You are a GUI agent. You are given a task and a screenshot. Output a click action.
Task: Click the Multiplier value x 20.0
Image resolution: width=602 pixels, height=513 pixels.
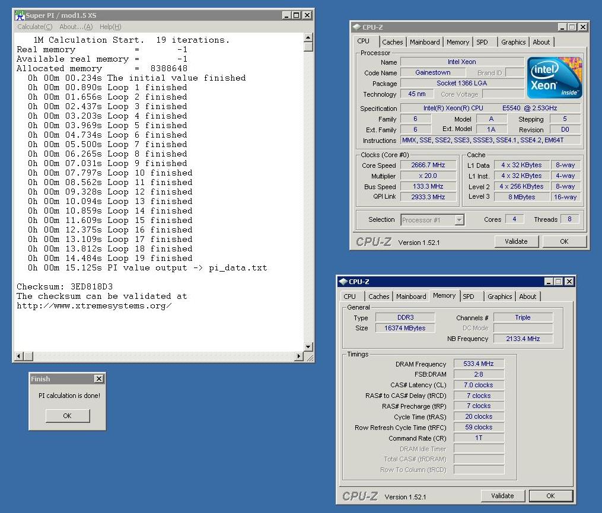click(428, 176)
